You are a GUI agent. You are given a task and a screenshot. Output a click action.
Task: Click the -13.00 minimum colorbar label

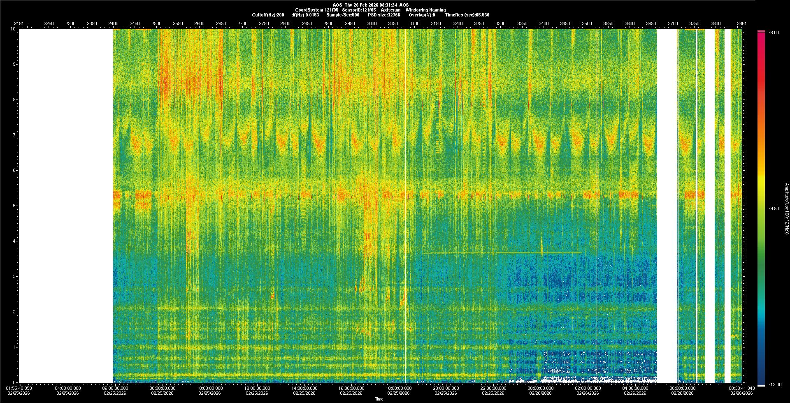[x=775, y=384]
